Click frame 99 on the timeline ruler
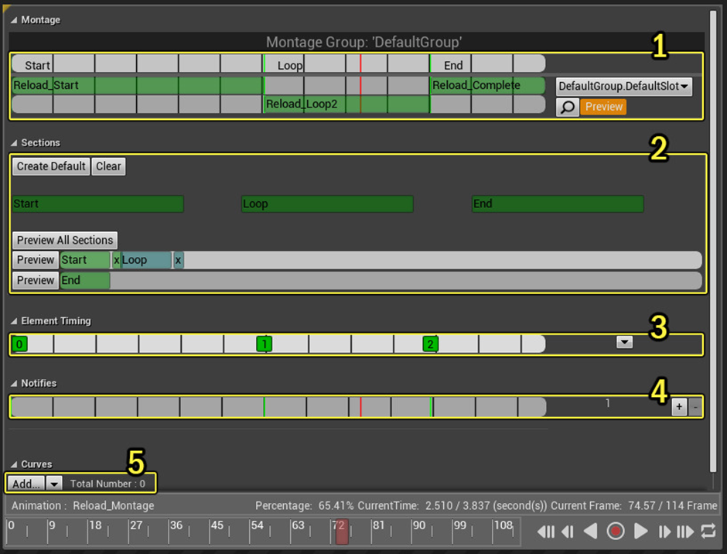This screenshot has width=727, height=554. (x=460, y=525)
